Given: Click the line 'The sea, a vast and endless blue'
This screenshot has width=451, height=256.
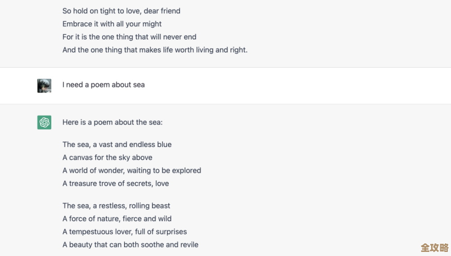Looking at the screenshot, I should (x=117, y=145).
